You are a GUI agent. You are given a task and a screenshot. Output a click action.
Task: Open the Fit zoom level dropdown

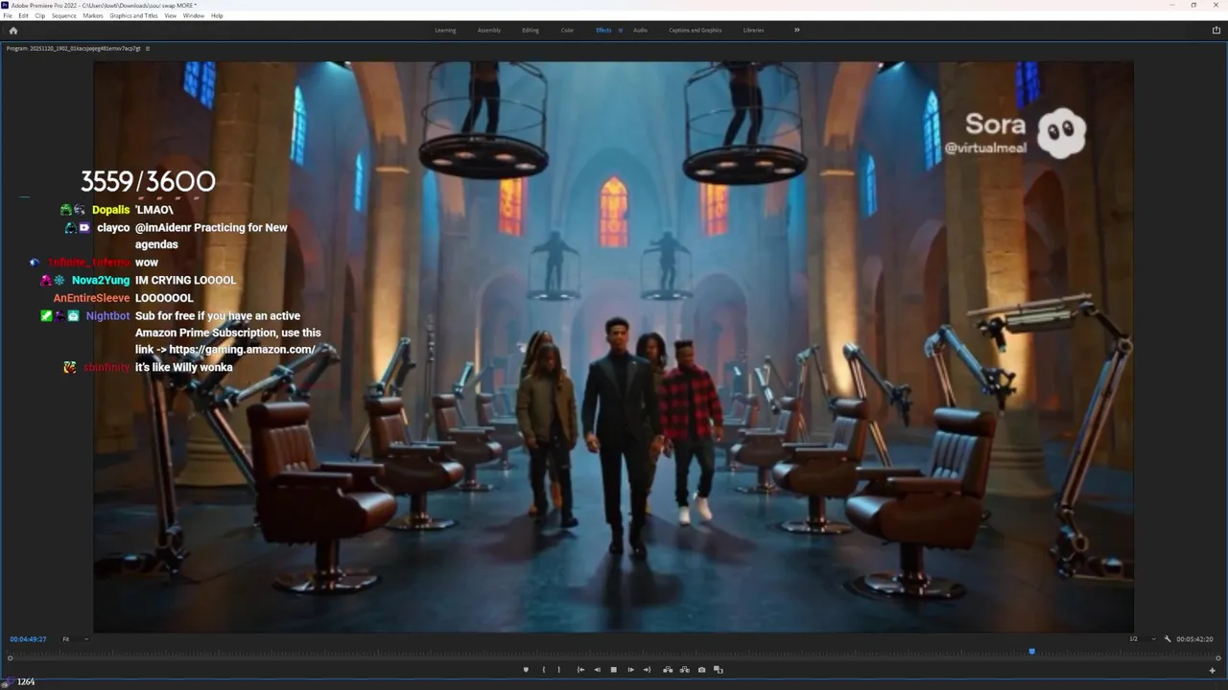[74, 639]
